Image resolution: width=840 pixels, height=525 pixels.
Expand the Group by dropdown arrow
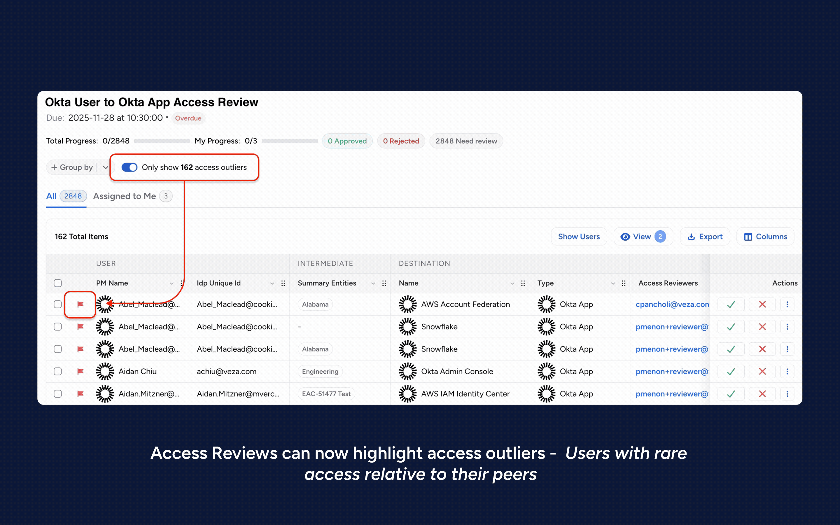(106, 167)
